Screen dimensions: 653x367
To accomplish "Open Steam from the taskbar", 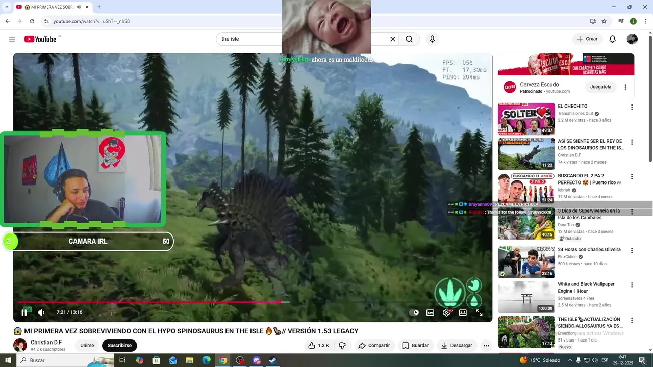I will 273,360.
